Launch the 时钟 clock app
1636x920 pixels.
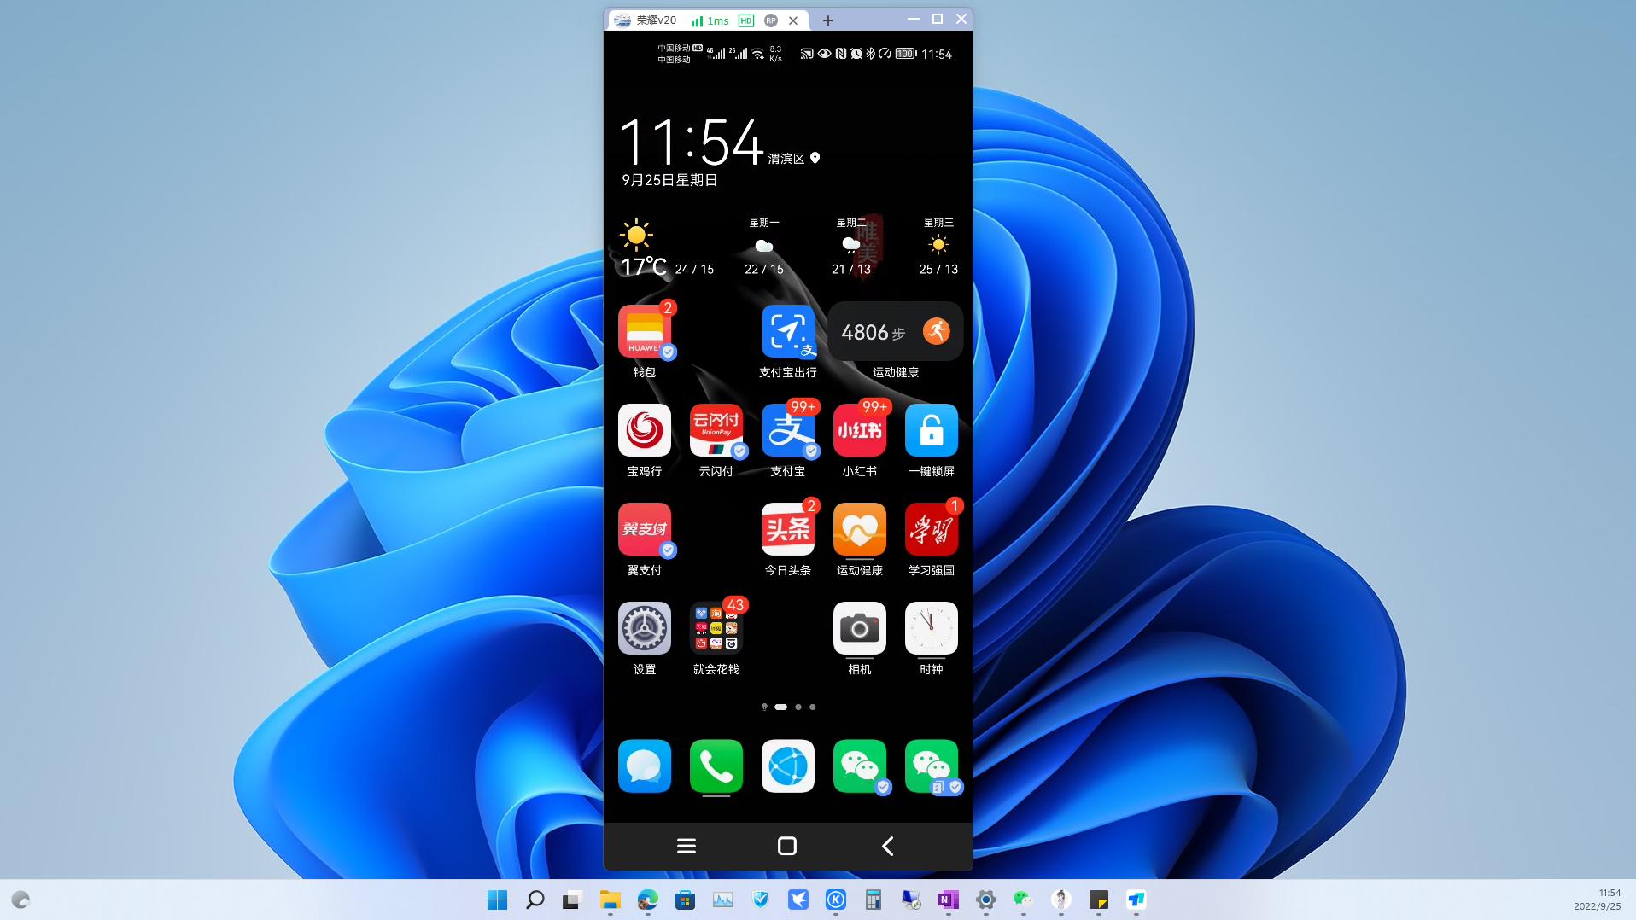[x=932, y=629]
